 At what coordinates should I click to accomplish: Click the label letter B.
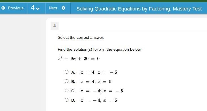tap(73, 82)
